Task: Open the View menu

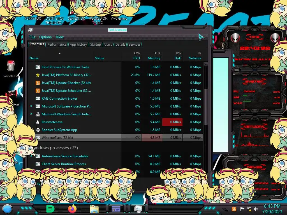Action: [x=60, y=37]
